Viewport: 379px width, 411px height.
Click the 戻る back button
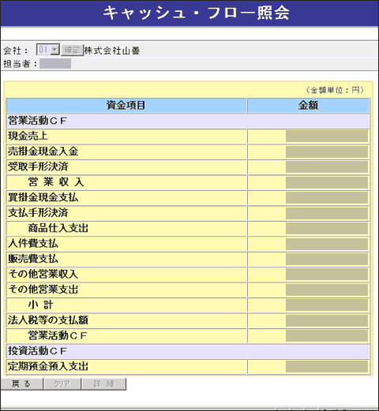click(x=21, y=383)
